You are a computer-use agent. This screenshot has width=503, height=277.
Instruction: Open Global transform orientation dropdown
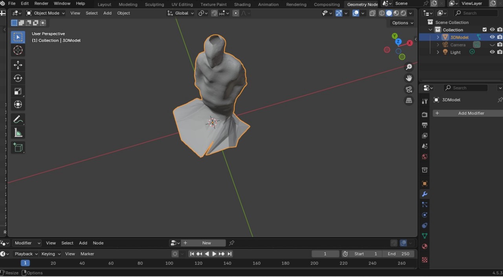pos(181,13)
